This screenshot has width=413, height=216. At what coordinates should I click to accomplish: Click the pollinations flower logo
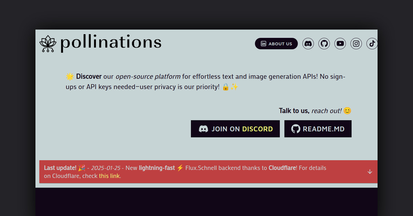(x=47, y=43)
